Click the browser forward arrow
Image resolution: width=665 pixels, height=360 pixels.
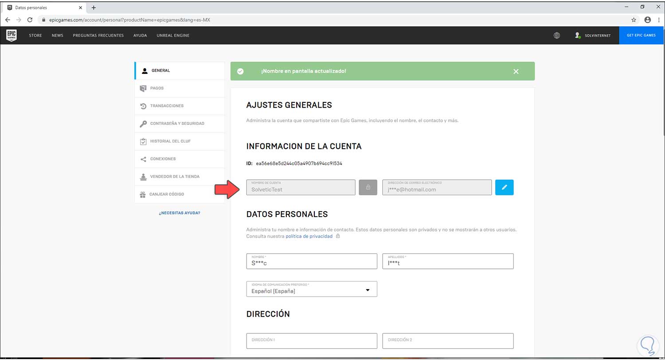[19, 20]
